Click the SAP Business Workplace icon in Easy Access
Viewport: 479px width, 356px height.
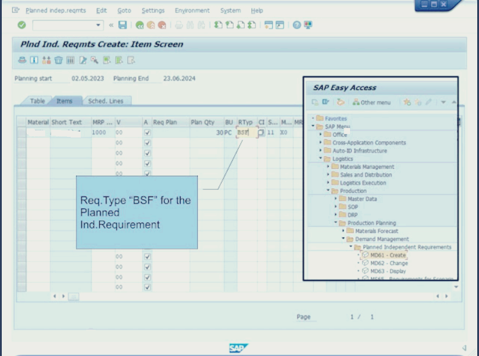click(341, 102)
